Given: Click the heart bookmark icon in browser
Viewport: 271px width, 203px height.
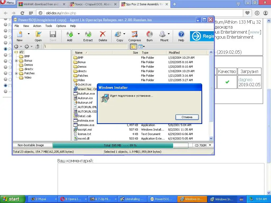Looking at the screenshot, I should [x=247, y=13].
